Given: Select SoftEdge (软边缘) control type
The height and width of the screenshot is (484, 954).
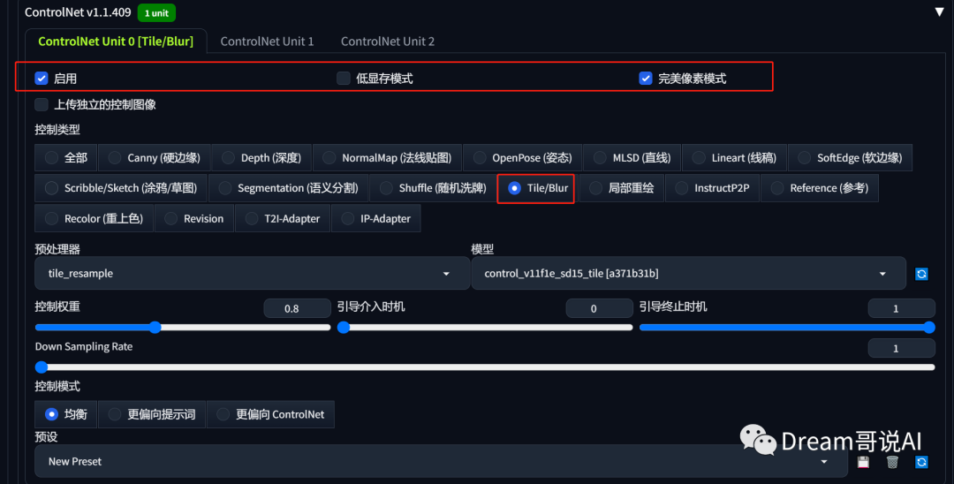Looking at the screenshot, I should [850, 157].
